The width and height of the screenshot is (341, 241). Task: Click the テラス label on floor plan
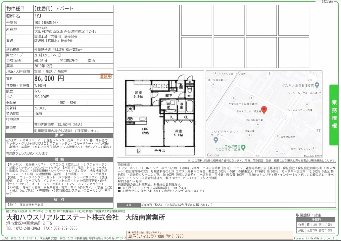click(160, 150)
